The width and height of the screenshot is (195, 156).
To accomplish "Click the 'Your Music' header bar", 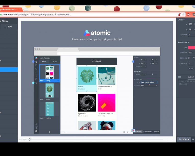I will 97,61.
